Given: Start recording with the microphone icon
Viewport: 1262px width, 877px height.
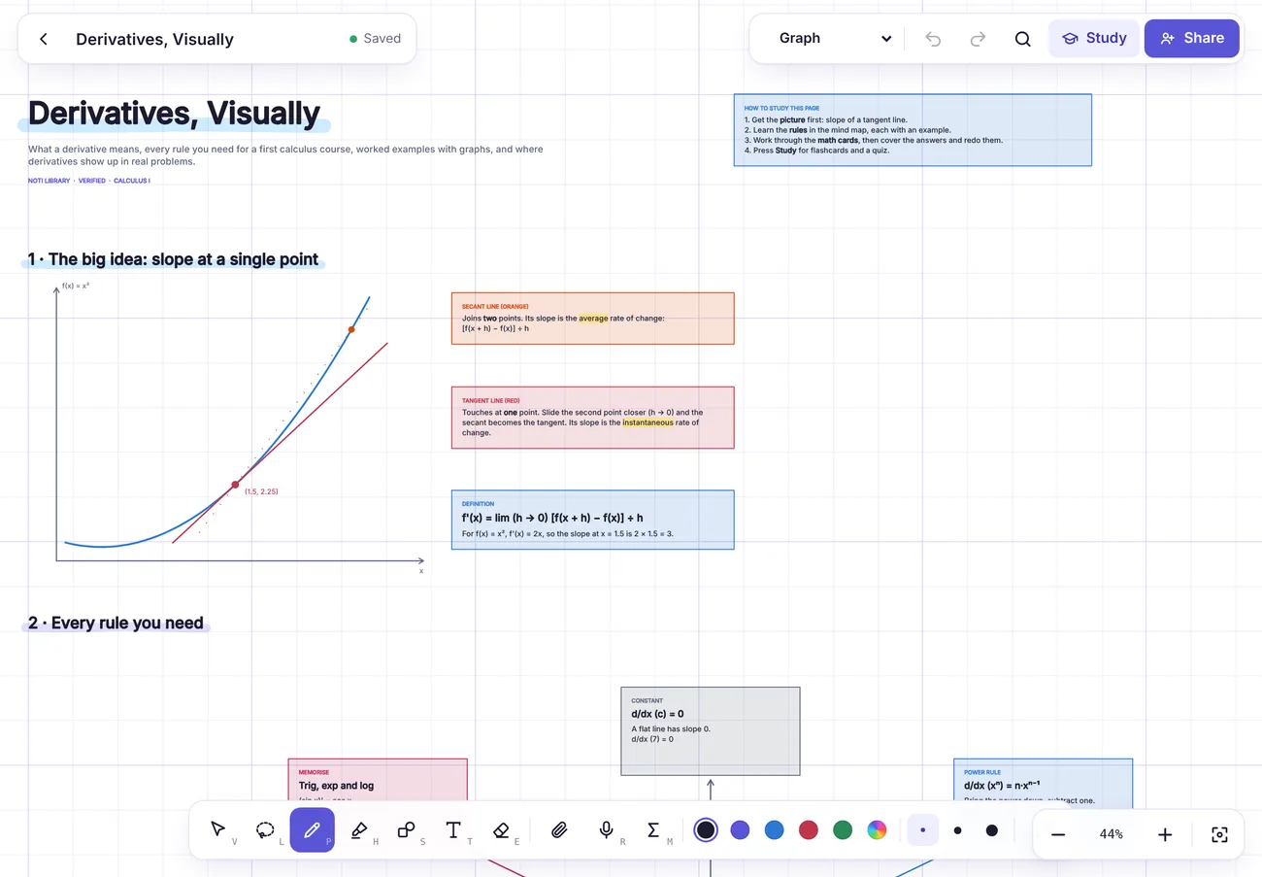Looking at the screenshot, I should (x=606, y=830).
